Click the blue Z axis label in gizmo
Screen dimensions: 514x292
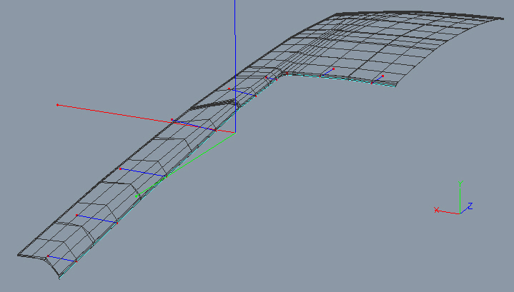coord(470,206)
